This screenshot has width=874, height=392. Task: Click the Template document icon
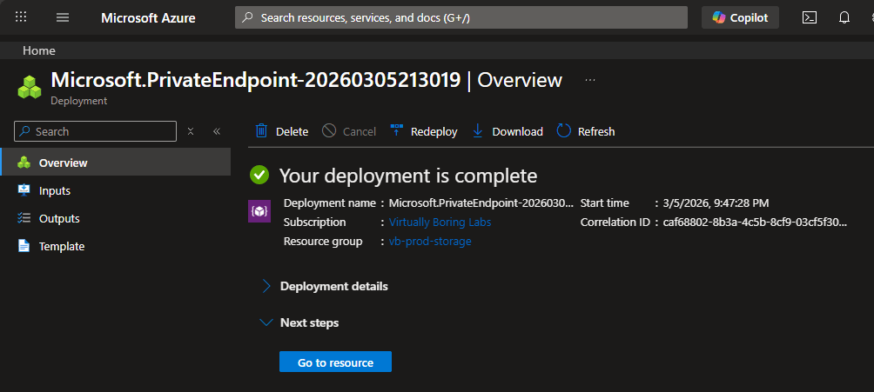(24, 246)
